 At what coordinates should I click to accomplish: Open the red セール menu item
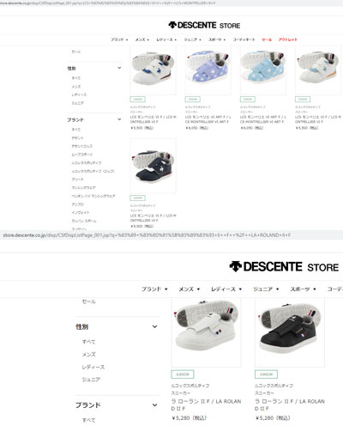point(267,40)
